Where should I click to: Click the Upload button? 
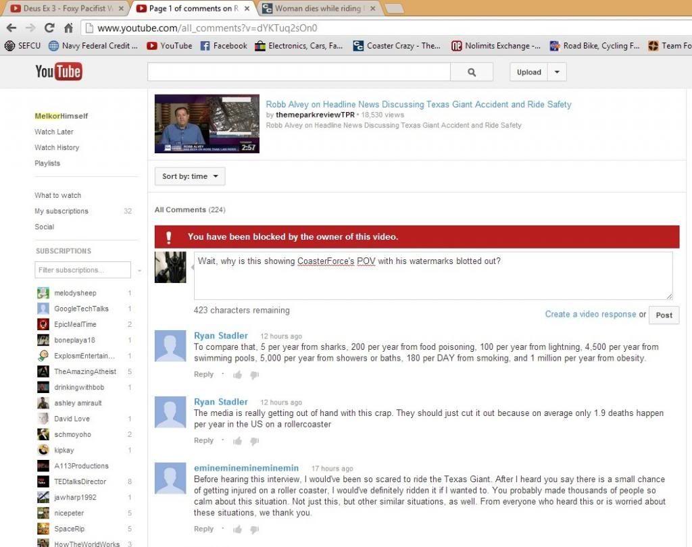[528, 72]
